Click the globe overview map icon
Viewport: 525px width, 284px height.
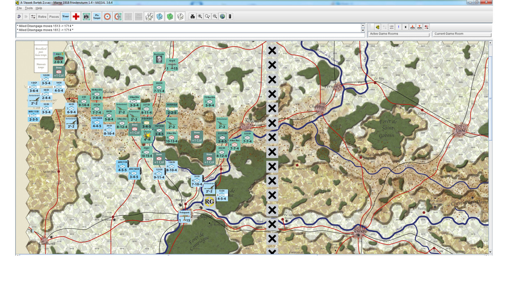(222, 16)
